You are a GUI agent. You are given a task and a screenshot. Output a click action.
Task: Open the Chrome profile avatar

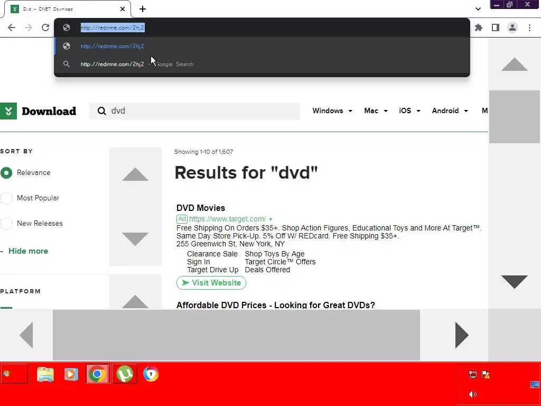tap(512, 27)
